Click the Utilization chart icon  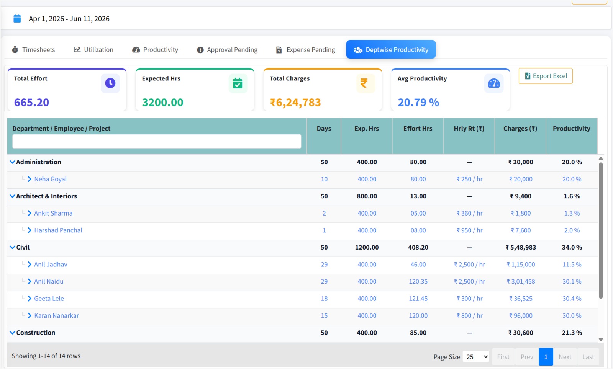tap(77, 50)
